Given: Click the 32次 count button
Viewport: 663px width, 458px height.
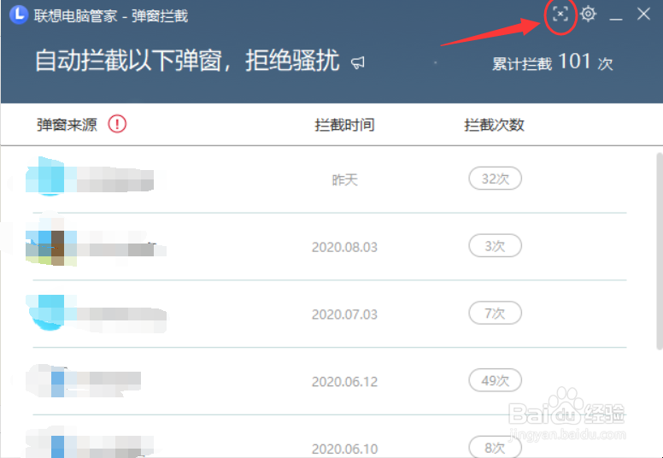Looking at the screenshot, I should [496, 179].
